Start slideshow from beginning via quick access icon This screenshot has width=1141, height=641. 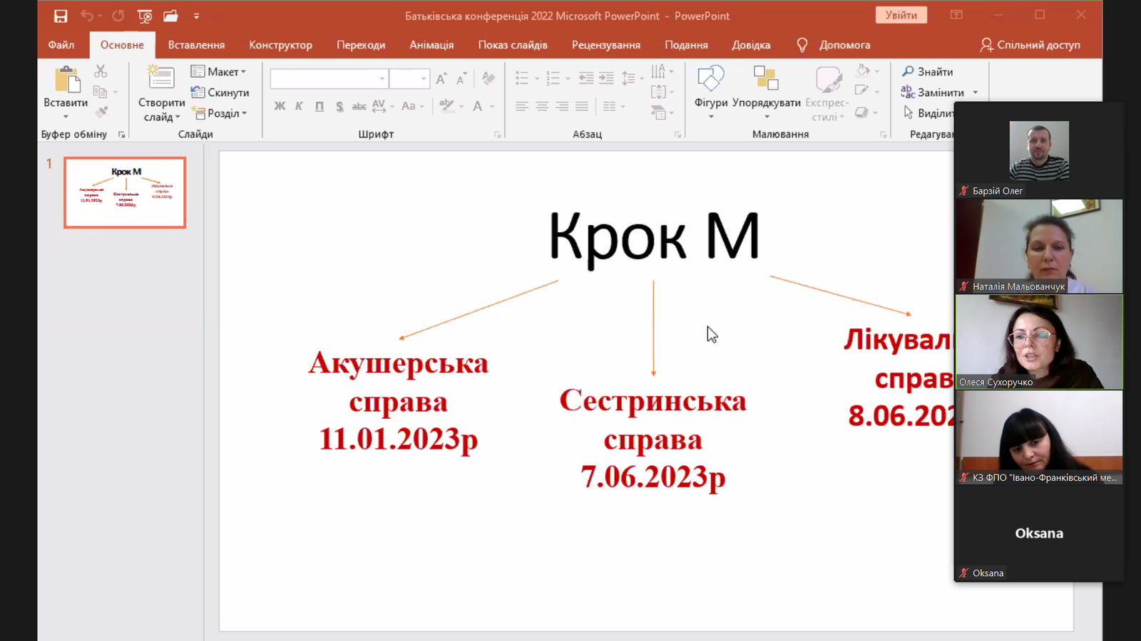click(145, 16)
